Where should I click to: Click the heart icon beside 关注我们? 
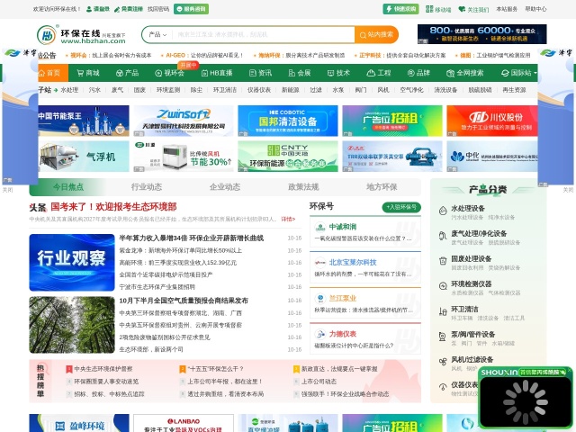[462, 9]
